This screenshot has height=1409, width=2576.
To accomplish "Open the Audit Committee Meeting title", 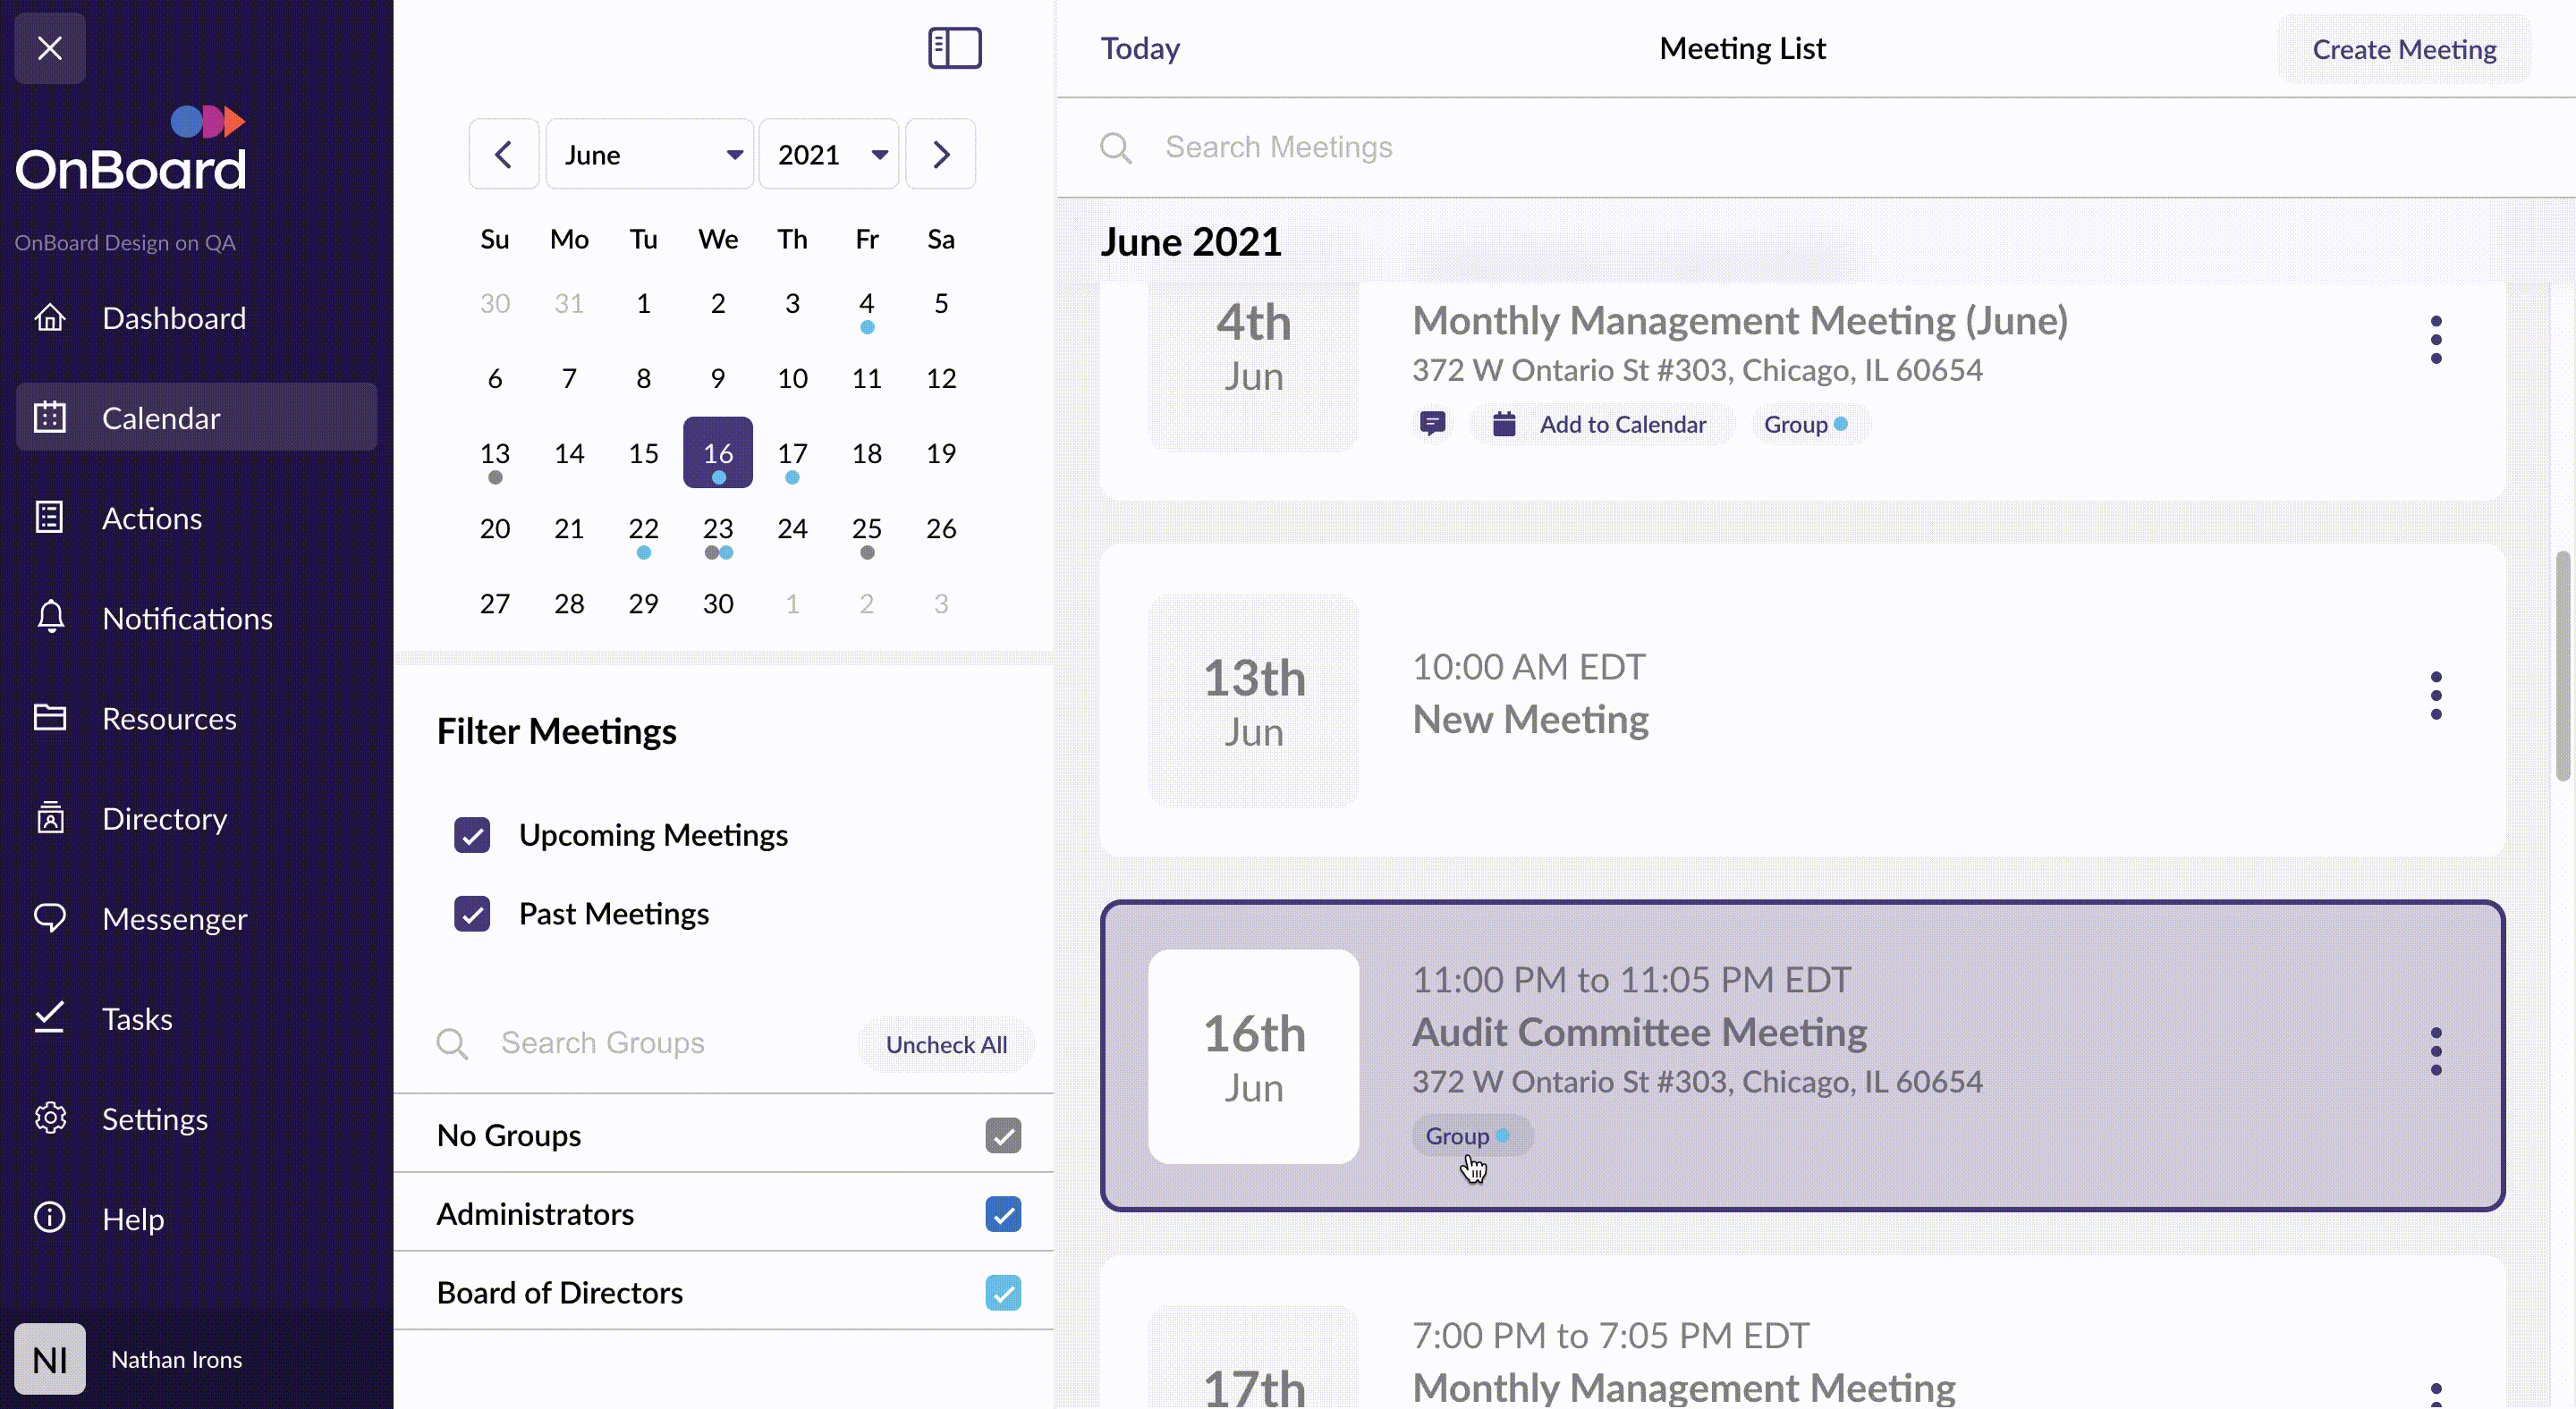I will [x=1639, y=1033].
